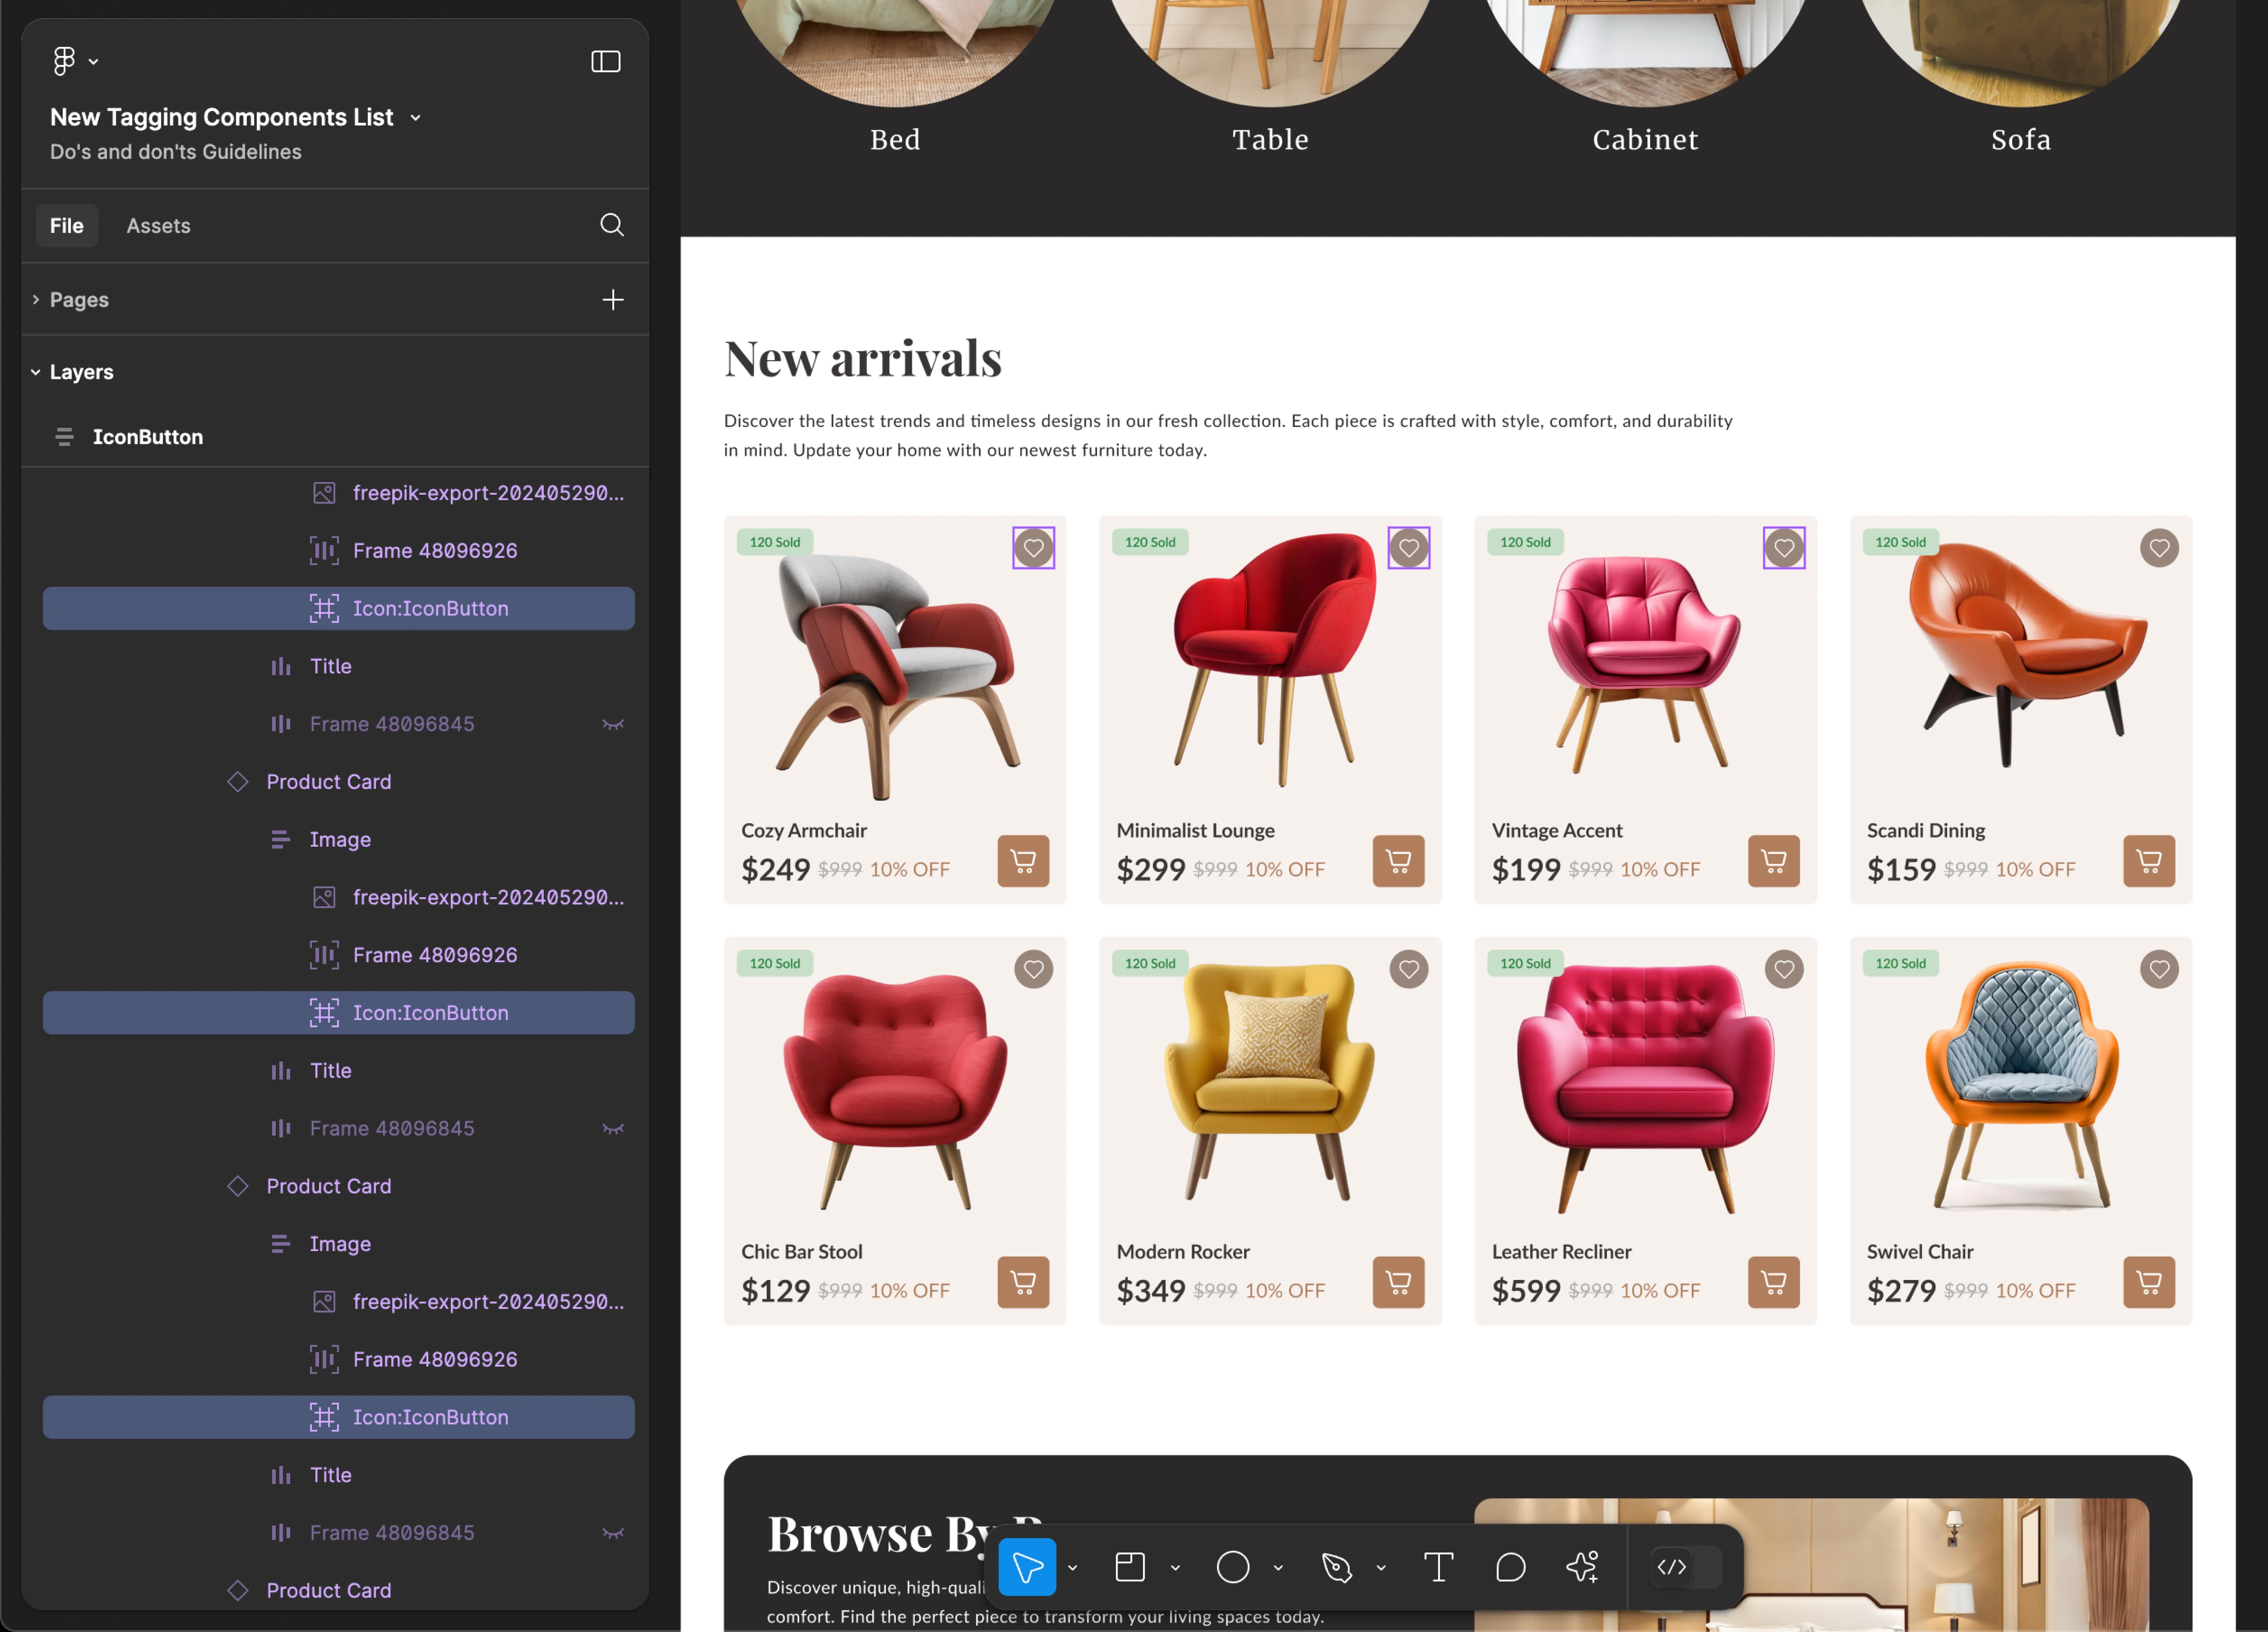Add Vintage Accent to cart

coord(1774,861)
